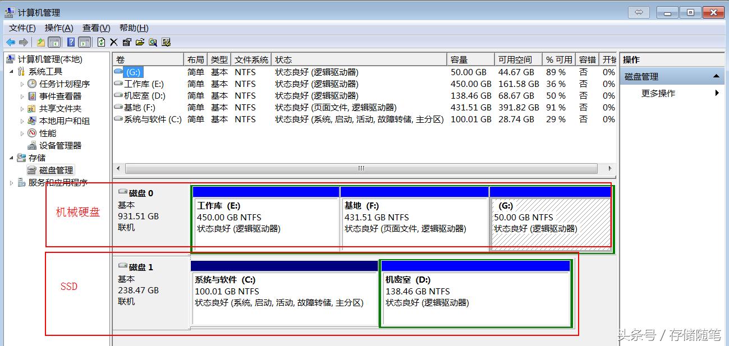
Task: Click the black X delete toolbar icon
Action: coord(114,42)
